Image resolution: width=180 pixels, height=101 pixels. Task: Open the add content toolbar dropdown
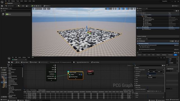pos(19,6)
